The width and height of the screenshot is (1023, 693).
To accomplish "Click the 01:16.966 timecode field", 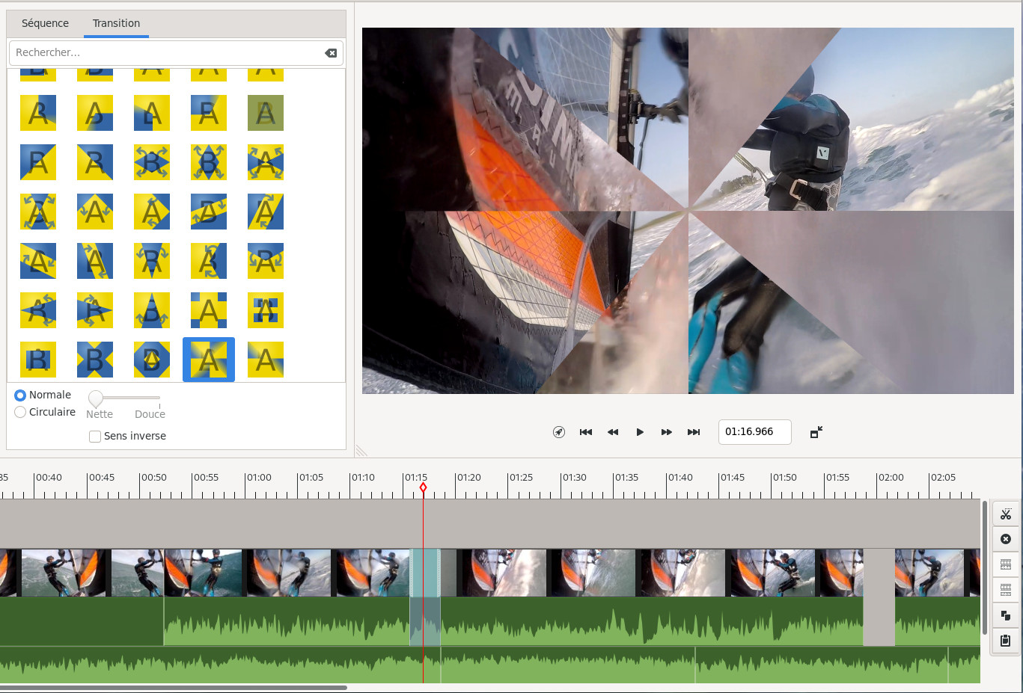I will pyautogui.click(x=754, y=432).
